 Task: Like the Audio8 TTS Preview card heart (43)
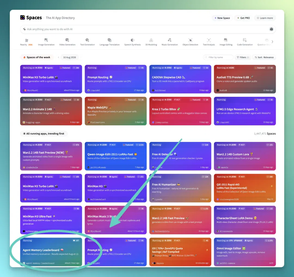tap(270, 68)
